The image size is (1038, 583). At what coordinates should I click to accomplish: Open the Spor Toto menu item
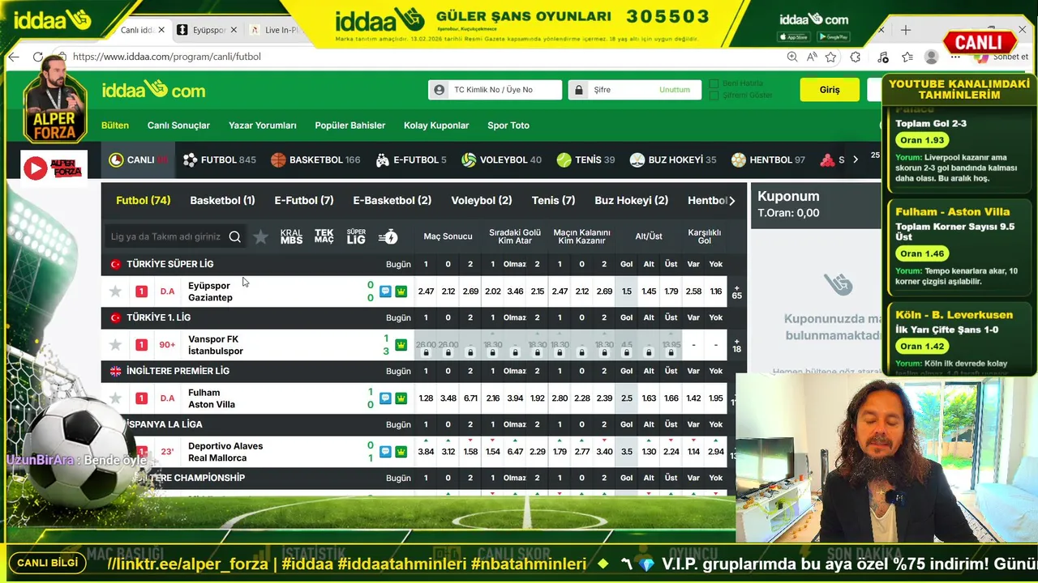point(508,126)
